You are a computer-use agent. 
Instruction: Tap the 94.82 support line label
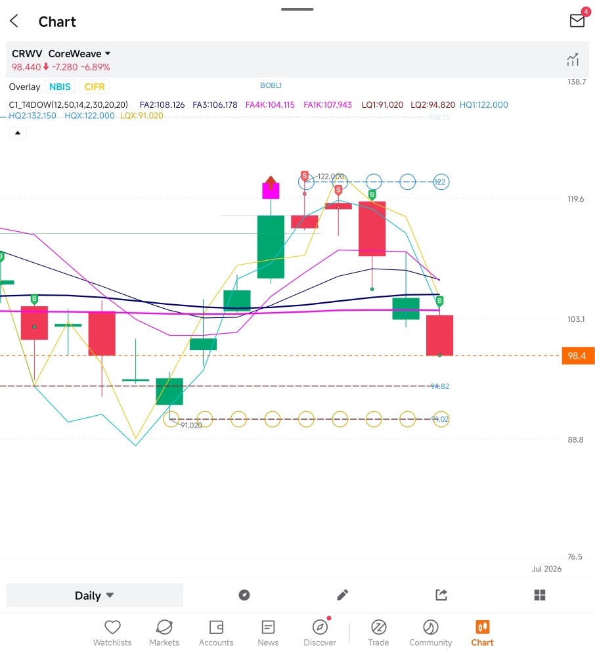(x=440, y=386)
